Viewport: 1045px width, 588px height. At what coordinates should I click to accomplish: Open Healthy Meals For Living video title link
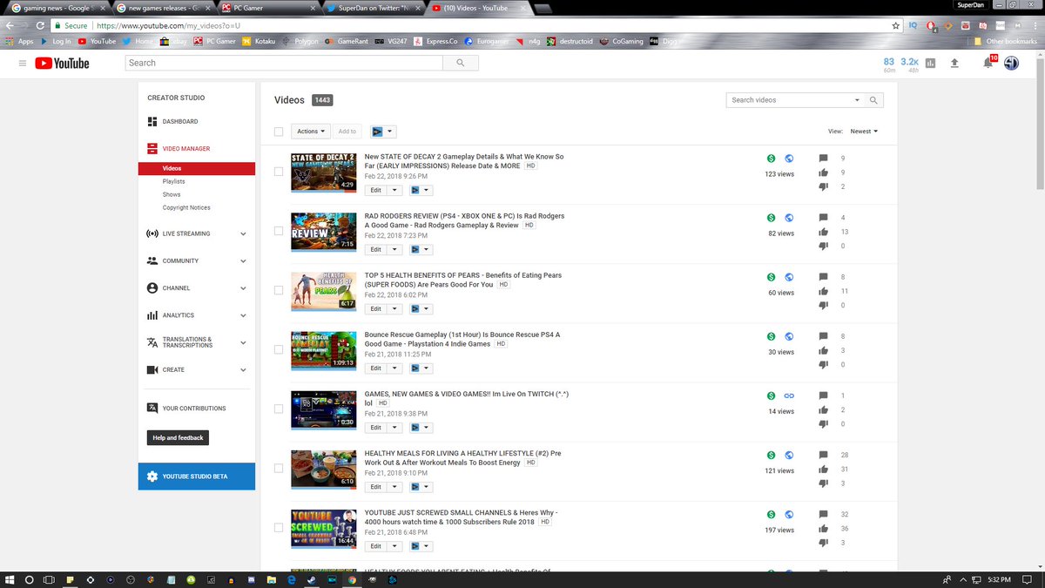[x=462, y=459]
